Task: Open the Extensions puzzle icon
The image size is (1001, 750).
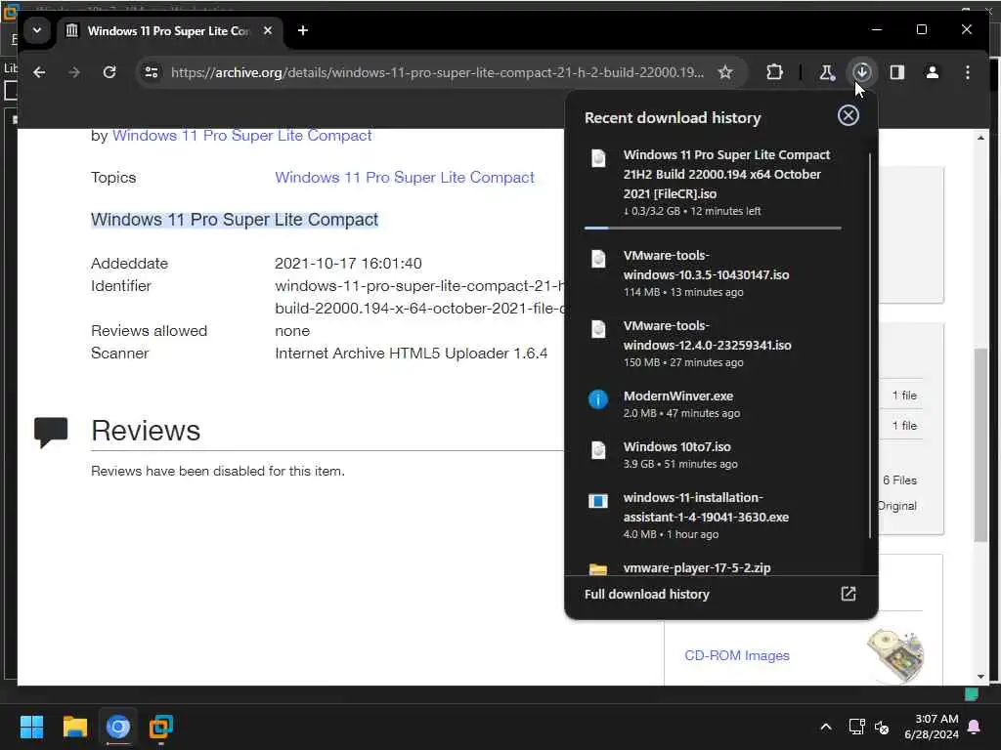Action: click(x=774, y=72)
